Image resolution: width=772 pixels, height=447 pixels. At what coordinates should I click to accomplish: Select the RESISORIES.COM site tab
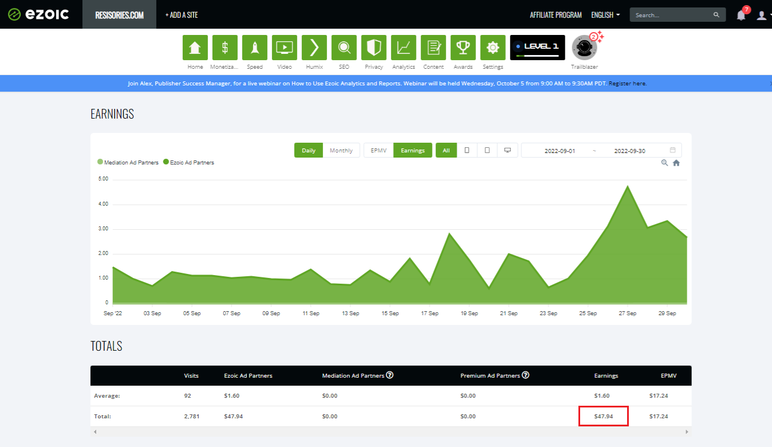tap(119, 14)
